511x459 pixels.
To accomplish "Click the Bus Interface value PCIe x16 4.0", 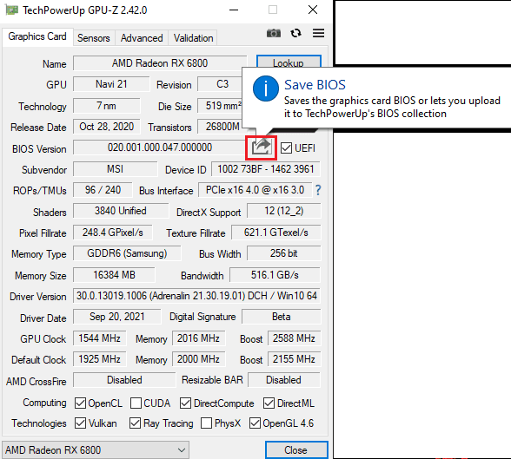I will [255, 190].
